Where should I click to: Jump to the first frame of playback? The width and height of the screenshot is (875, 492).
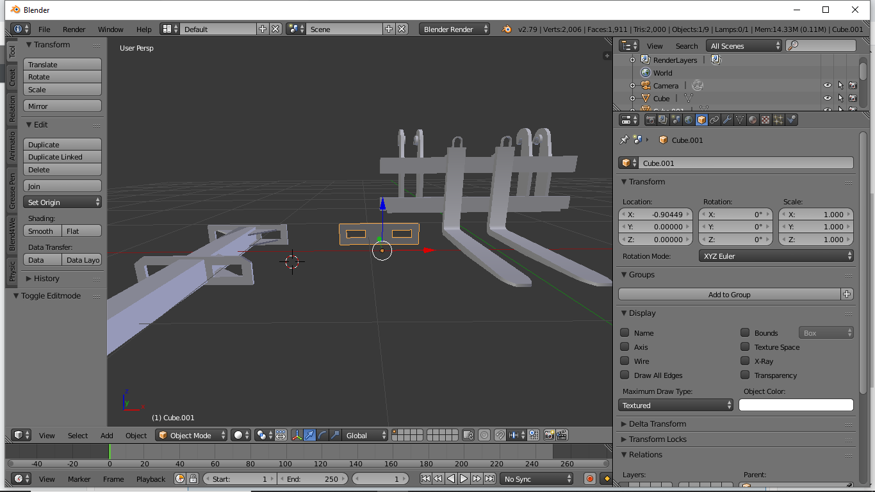[x=425, y=479]
